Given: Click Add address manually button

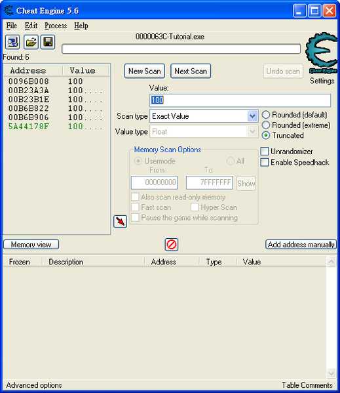Looking at the screenshot, I should click(x=301, y=245).
